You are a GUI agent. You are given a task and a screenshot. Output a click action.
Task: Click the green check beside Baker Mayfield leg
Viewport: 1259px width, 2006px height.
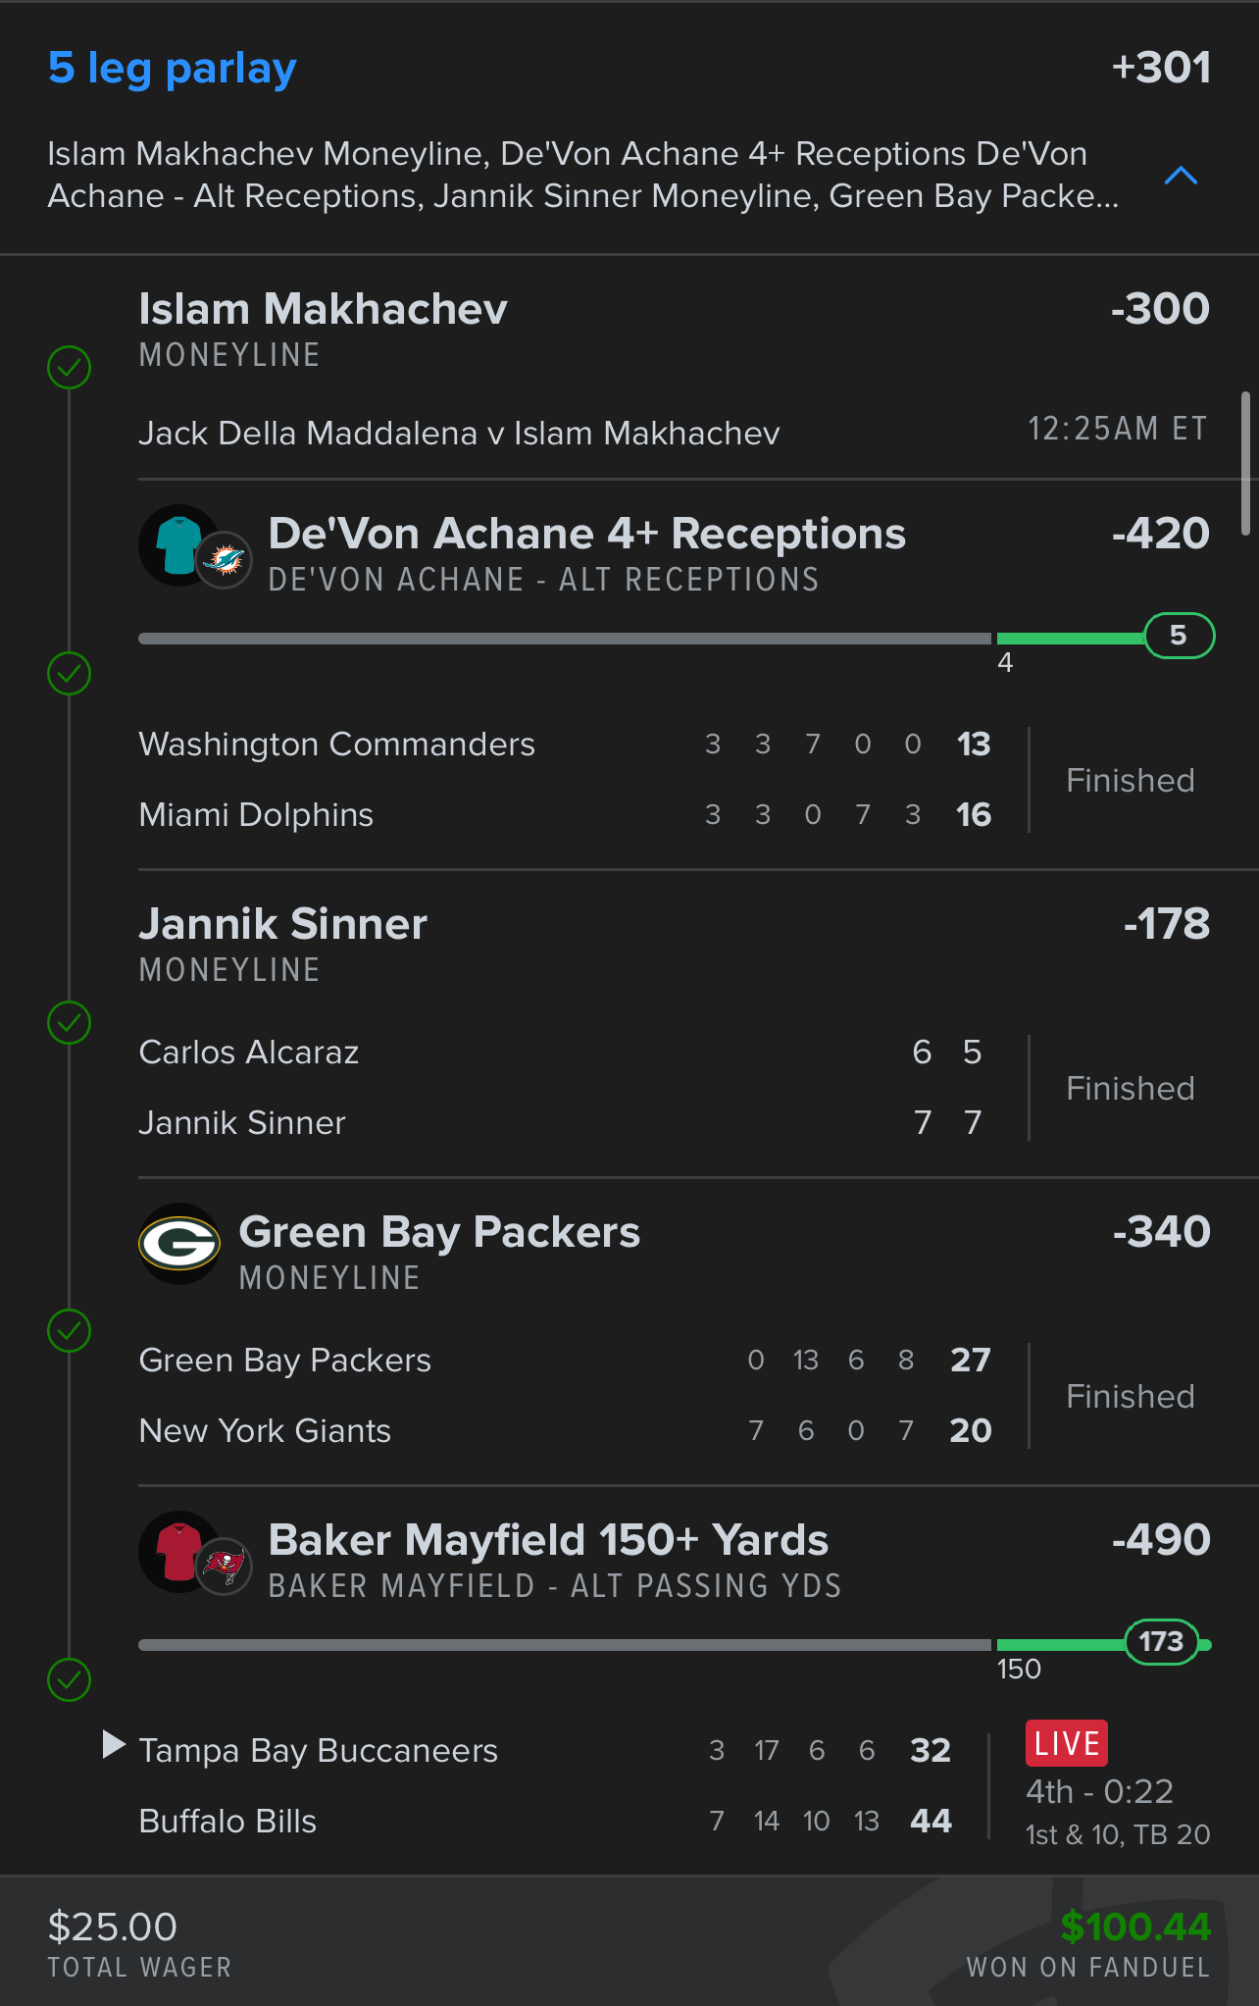(x=70, y=1680)
